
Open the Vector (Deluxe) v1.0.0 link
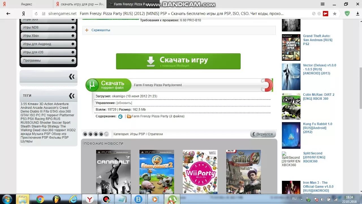coord(320,69)
